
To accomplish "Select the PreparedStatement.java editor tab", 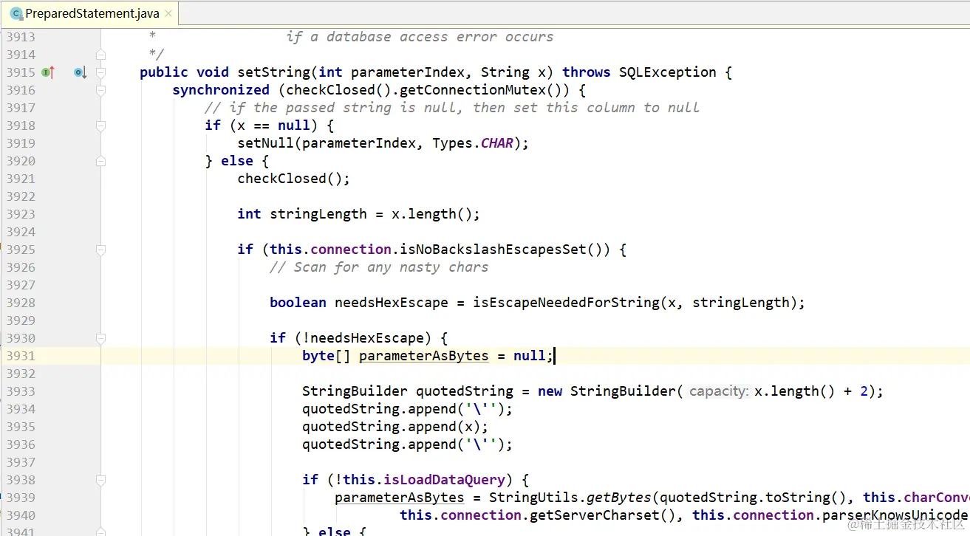I will coord(92,13).
